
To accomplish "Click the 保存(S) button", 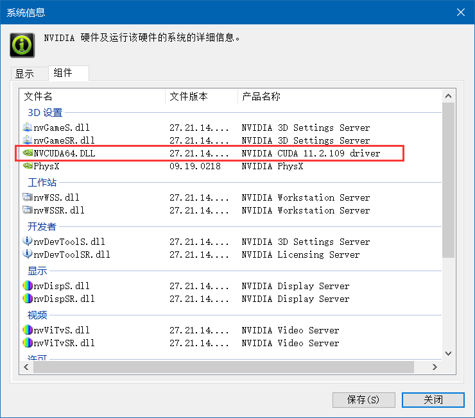I will (x=363, y=400).
